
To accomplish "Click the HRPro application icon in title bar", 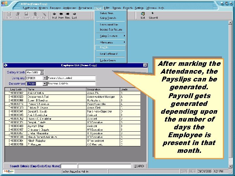I will [x=4, y=4].
